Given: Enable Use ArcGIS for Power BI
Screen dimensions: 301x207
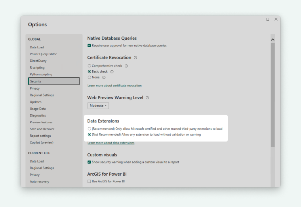Looking at the screenshot, I should [89, 181].
